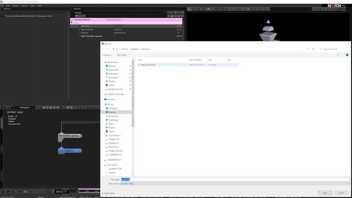The height and width of the screenshot is (198, 352).
Task: Open the Devices menu in Notch Builder
Action: (24, 5)
